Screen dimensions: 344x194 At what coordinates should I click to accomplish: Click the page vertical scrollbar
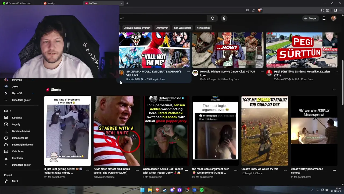point(342,83)
